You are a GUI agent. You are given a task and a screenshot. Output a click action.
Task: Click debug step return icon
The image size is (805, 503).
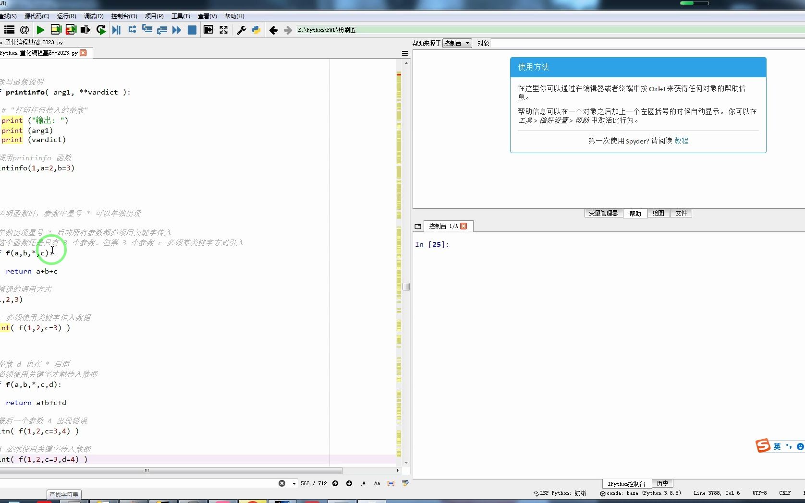coord(162,30)
